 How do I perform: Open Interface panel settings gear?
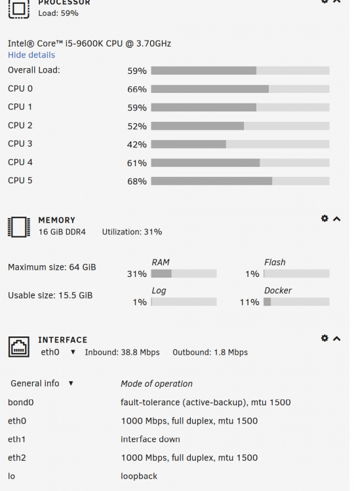coord(324,338)
